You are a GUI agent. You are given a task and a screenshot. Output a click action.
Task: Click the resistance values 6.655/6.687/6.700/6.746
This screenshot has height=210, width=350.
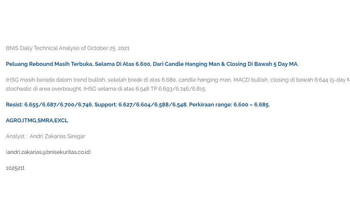[x=58, y=105]
